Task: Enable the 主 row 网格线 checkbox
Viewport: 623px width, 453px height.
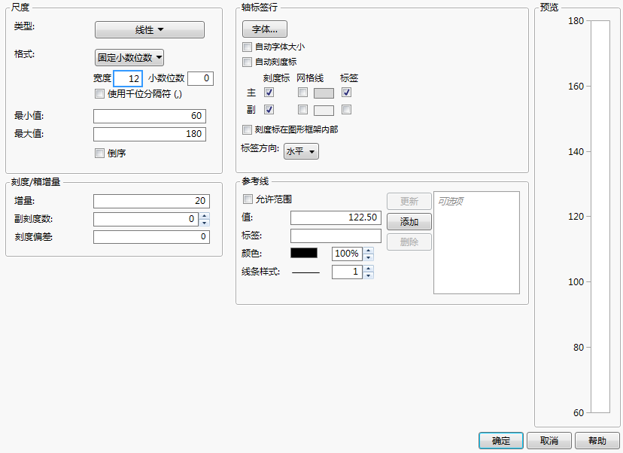Action: pyautogui.click(x=303, y=93)
